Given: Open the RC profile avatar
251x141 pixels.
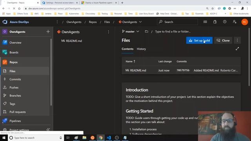Looking at the screenshot, I should [x=245, y=22].
